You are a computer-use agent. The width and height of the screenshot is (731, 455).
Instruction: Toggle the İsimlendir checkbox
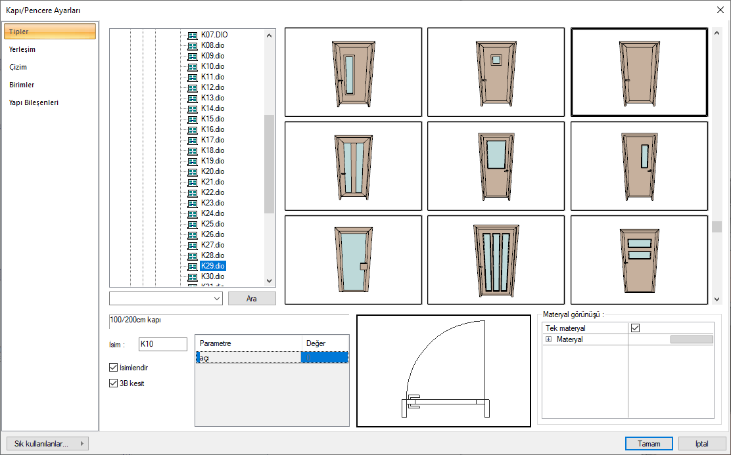click(x=114, y=368)
